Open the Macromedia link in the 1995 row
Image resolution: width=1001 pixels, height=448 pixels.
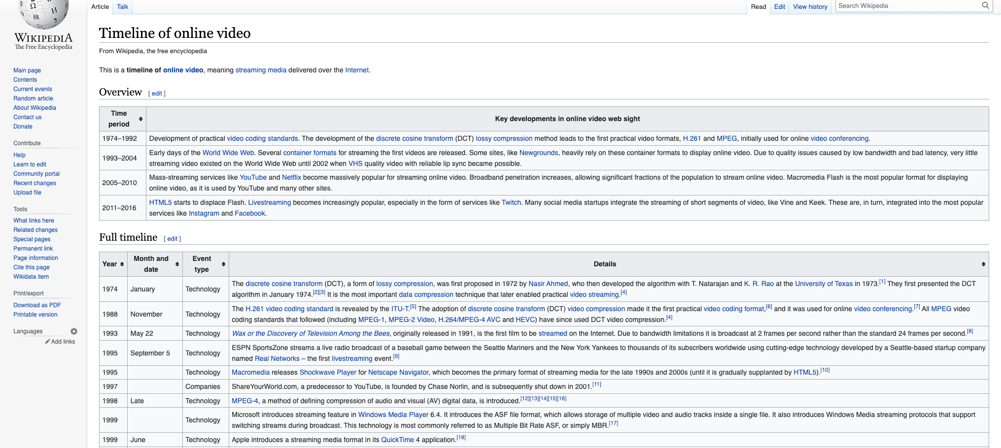pyautogui.click(x=250, y=372)
